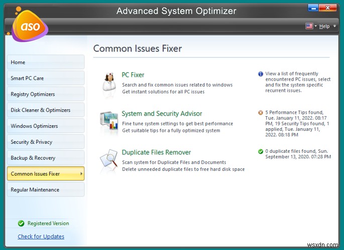This screenshot has width=344, height=250.
Task: Open Regular Maintenance section
Action: coord(46,189)
